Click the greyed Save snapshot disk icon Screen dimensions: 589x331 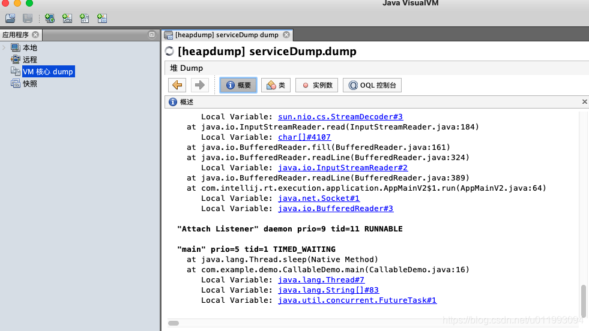tap(28, 18)
